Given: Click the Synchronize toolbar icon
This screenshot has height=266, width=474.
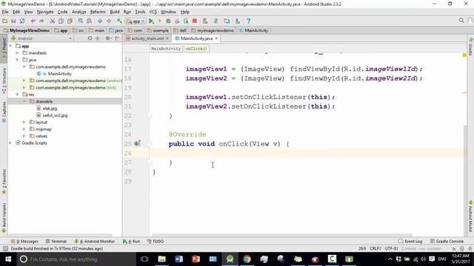Looking at the screenshot, I should (x=22, y=21).
